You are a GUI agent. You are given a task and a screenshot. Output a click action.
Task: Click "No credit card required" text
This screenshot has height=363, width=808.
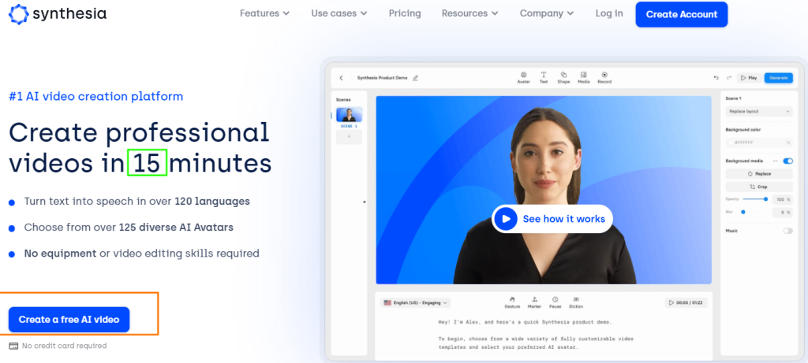click(65, 346)
